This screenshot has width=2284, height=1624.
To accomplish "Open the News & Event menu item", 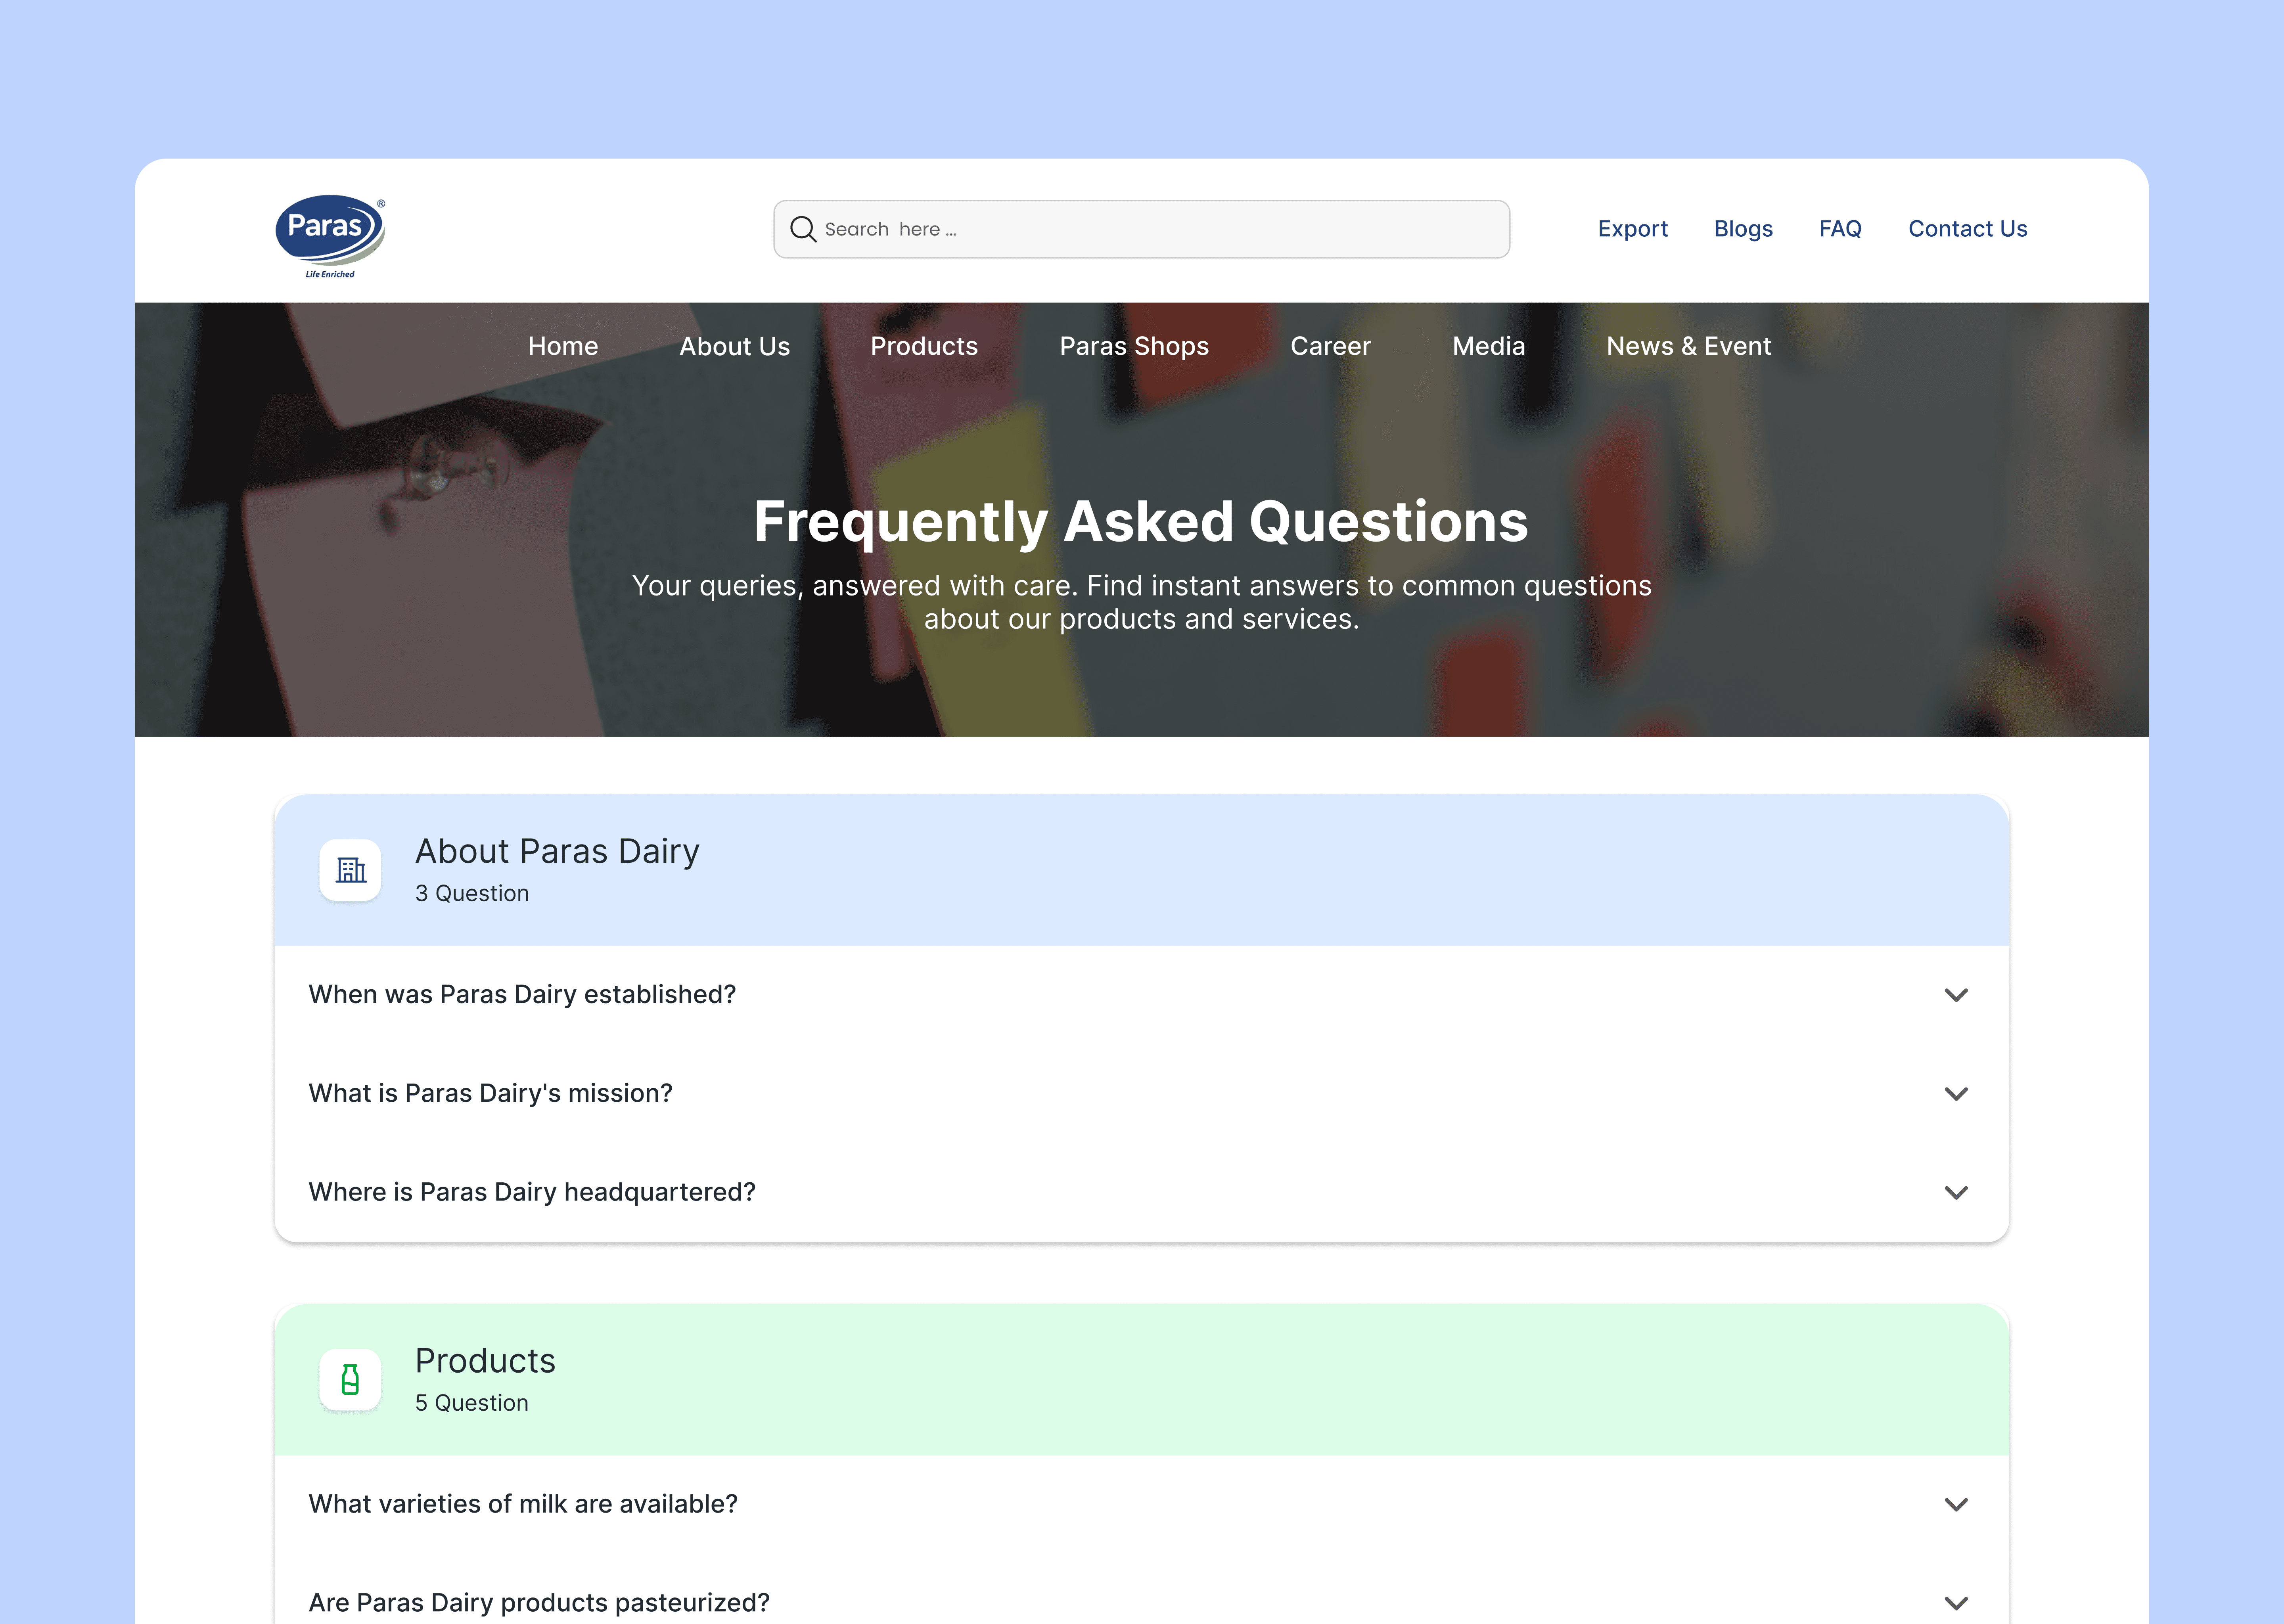I will click(x=1688, y=346).
